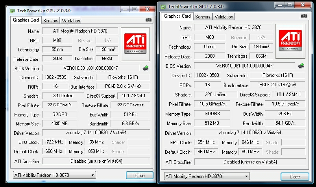Click camera screenshot icon in left GPU-Z window
Image resolution: width=316 pixels, height=187 pixels.
[148, 20]
